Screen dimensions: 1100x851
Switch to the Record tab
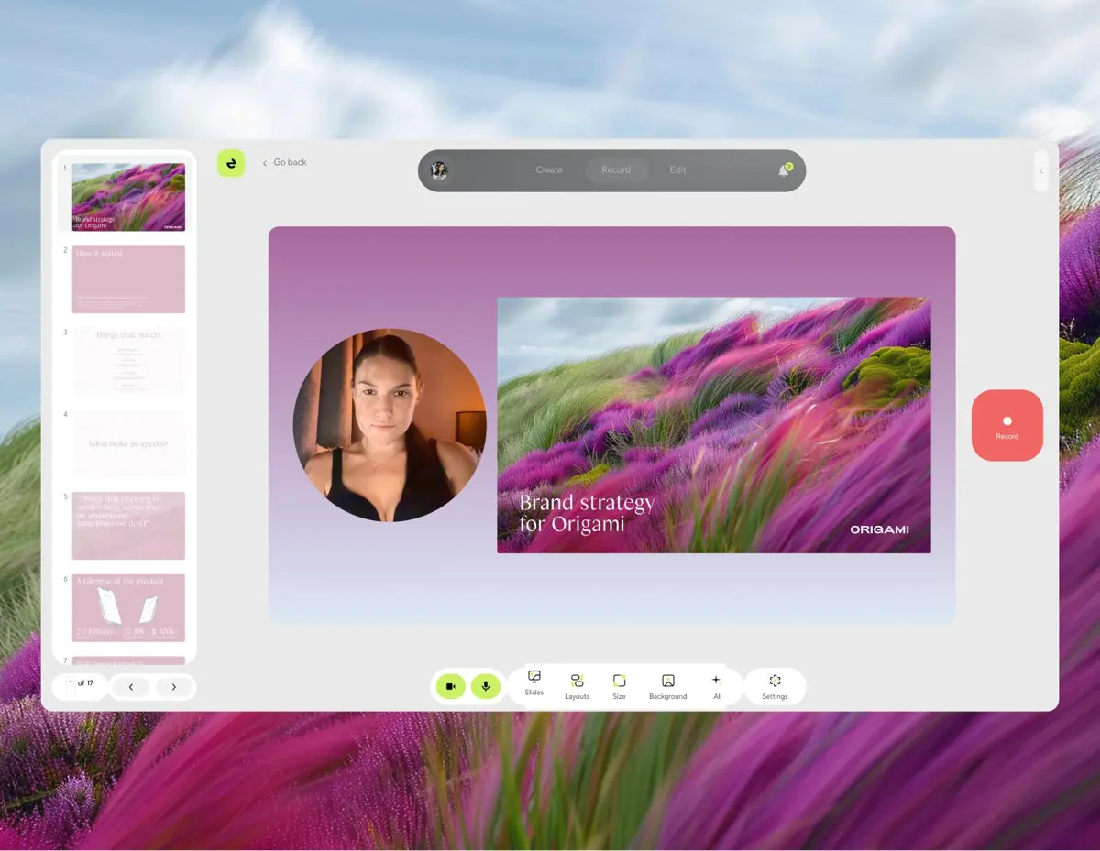pos(616,170)
